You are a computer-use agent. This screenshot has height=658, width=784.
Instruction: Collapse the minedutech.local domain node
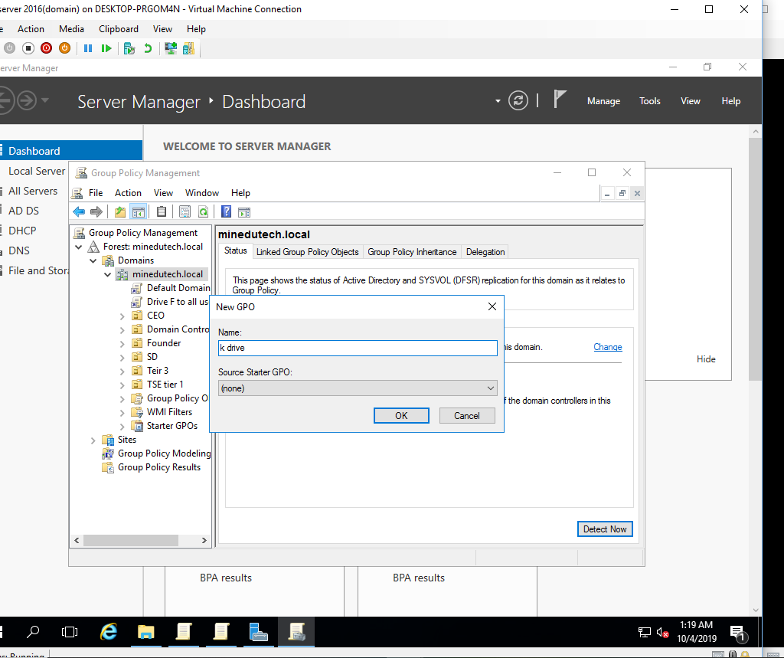coord(108,274)
